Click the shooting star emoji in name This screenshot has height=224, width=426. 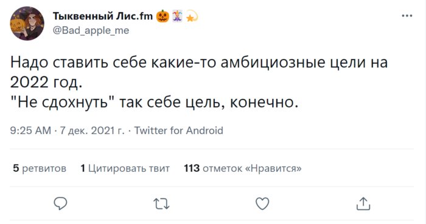[192, 17]
